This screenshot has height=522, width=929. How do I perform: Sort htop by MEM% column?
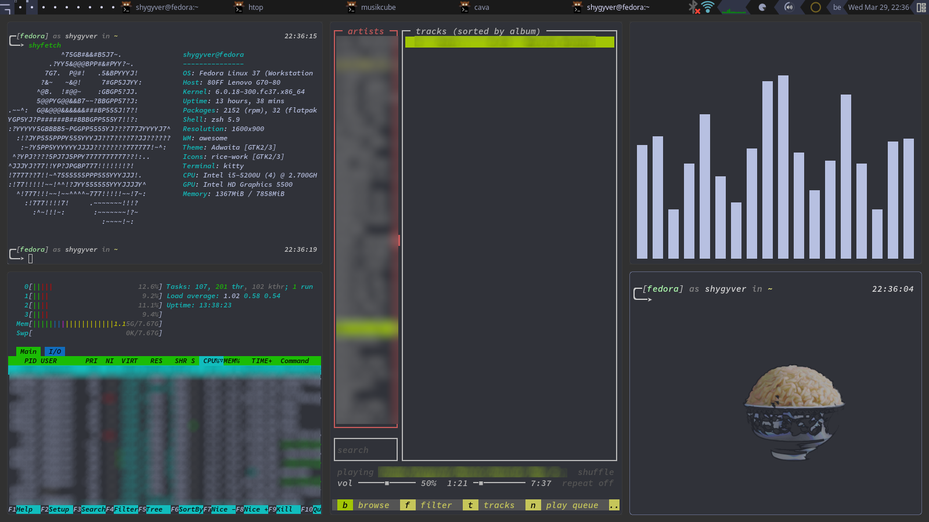tap(232, 361)
